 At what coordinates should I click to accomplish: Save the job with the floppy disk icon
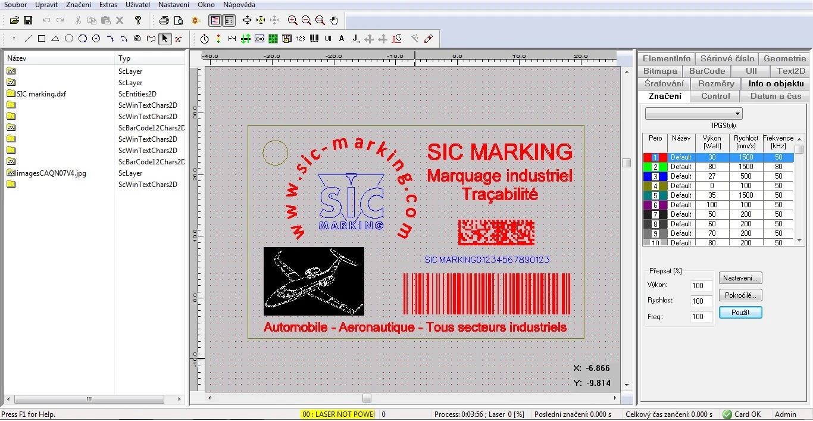coord(28,20)
